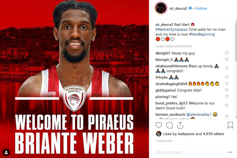Like the post with the heart icon

click(158, 125)
